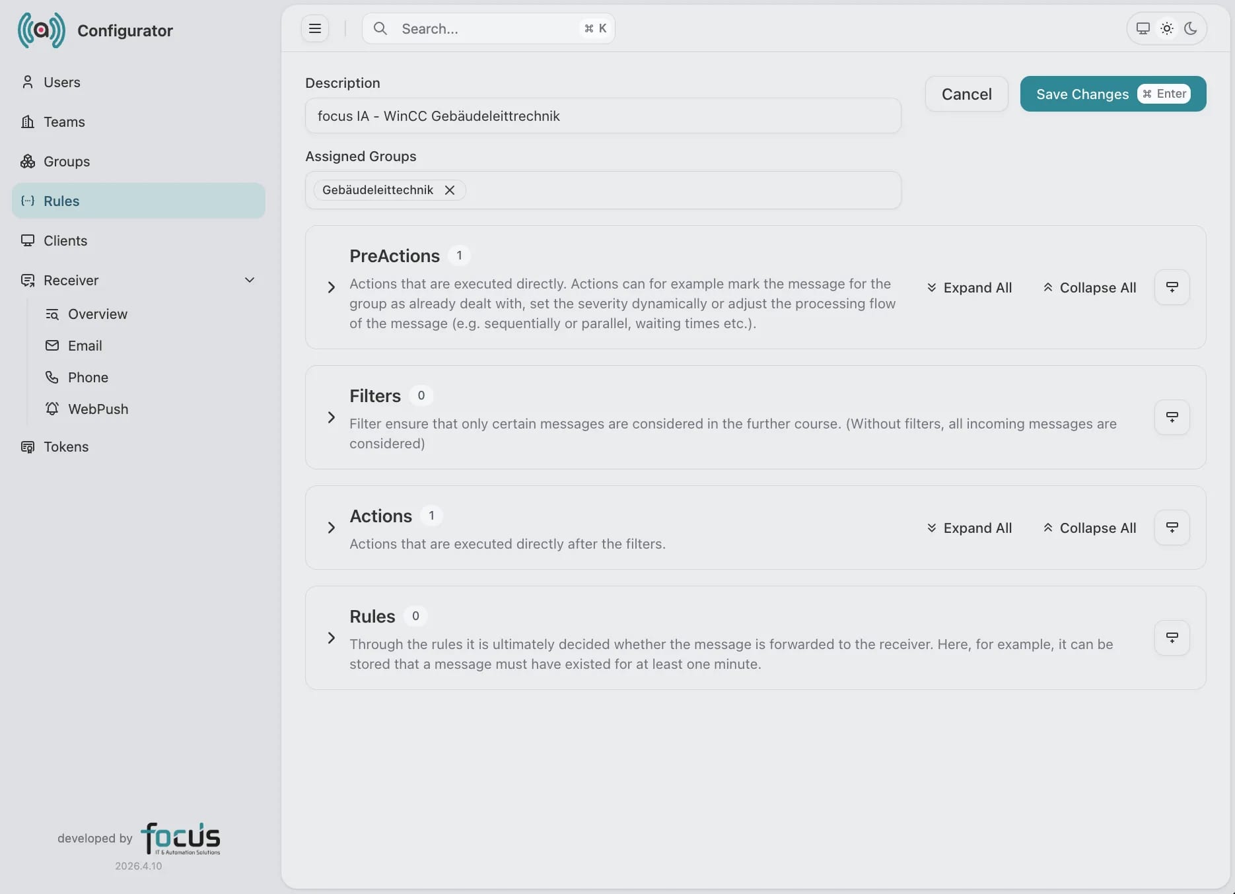Remove the Gebäudeleittechnik group tag
This screenshot has width=1235, height=894.
pos(450,190)
